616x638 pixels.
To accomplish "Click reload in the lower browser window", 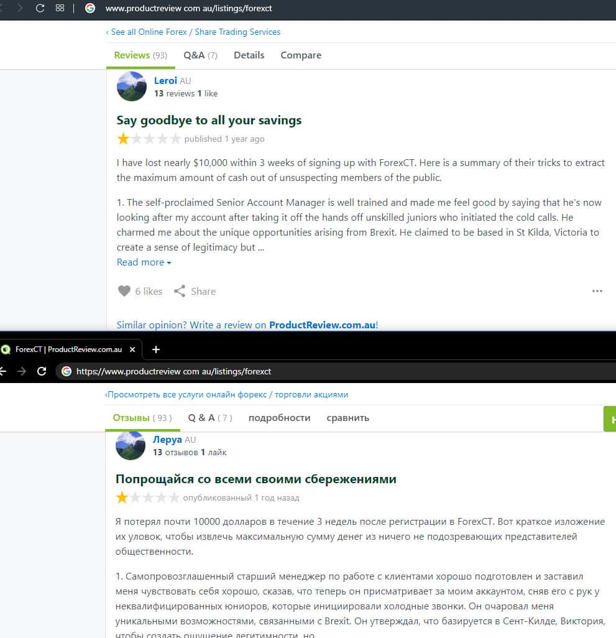I will (x=42, y=371).
